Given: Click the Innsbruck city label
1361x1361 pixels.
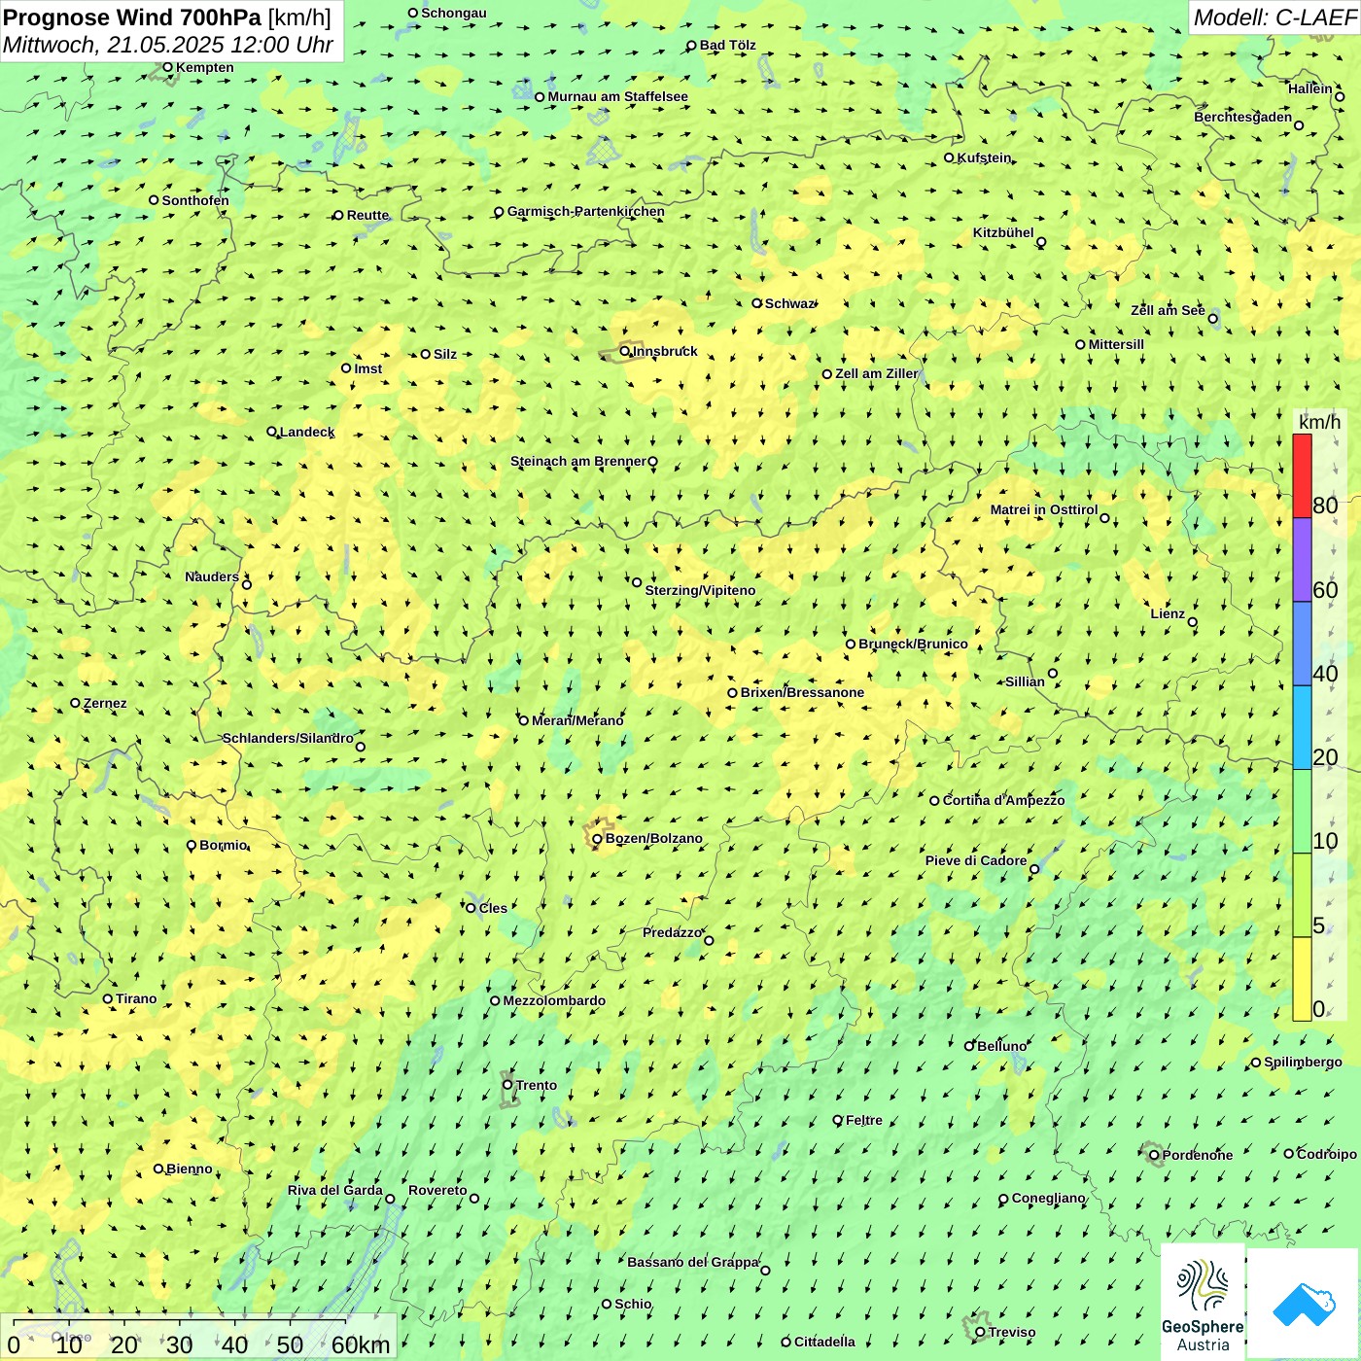Looking at the screenshot, I should click(665, 351).
